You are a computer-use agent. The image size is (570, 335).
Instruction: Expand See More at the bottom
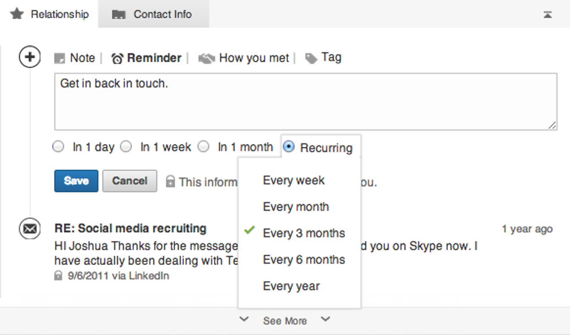[x=284, y=320]
